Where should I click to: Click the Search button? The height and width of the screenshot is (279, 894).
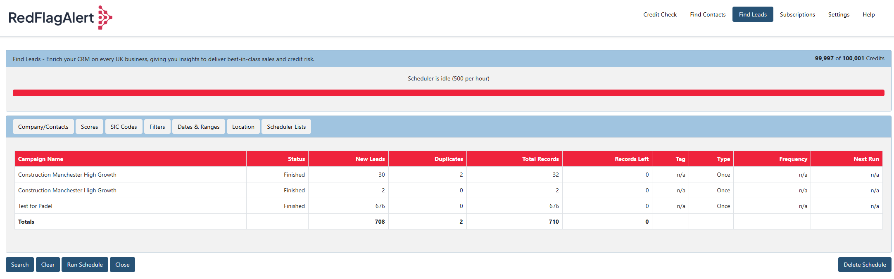pyautogui.click(x=20, y=265)
